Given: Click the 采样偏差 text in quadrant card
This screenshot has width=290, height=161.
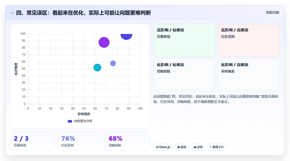Looking at the screenshot, I should tap(228, 71).
